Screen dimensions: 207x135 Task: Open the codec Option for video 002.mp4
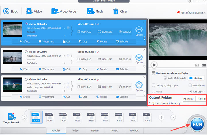click(x=139, y=59)
